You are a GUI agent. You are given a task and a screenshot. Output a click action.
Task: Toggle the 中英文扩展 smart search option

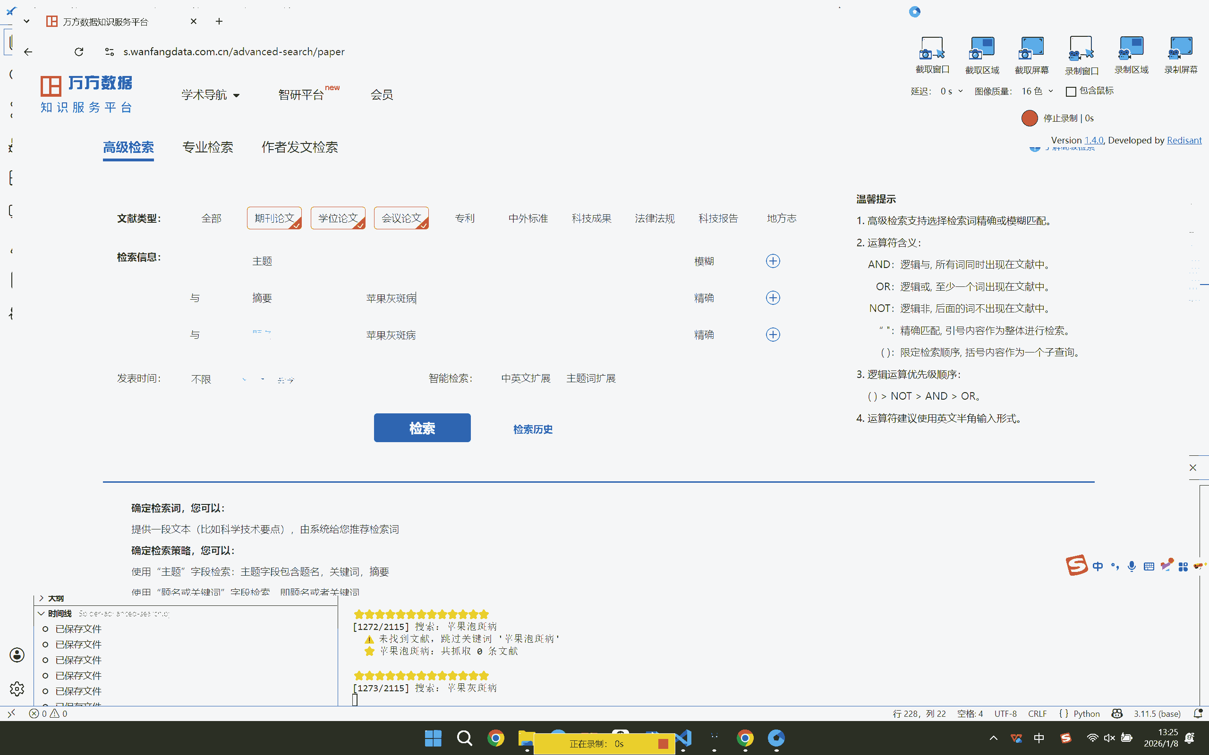pyautogui.click(x=526, y=378)
